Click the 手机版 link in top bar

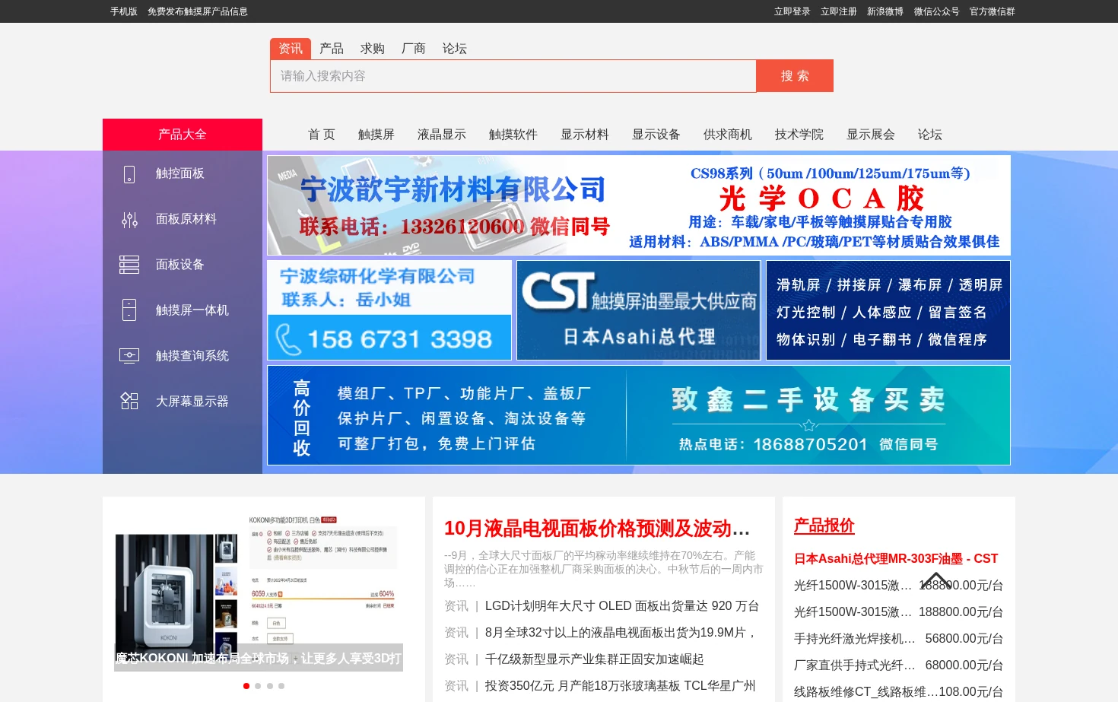[x=124, y=11]
